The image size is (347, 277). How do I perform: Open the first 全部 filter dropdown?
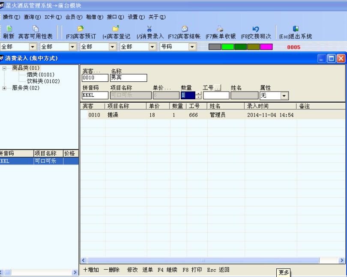[x=33, y=47]
